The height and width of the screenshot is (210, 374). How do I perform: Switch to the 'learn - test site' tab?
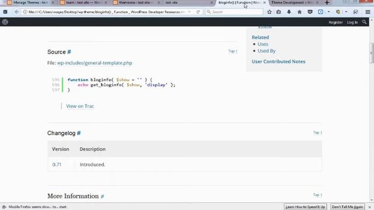pyautogui.click(x=84, y=2)
